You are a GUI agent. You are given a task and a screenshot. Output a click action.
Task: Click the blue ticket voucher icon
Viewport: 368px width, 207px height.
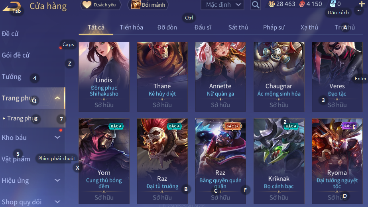pyautogui.click(x=333, y=4)
